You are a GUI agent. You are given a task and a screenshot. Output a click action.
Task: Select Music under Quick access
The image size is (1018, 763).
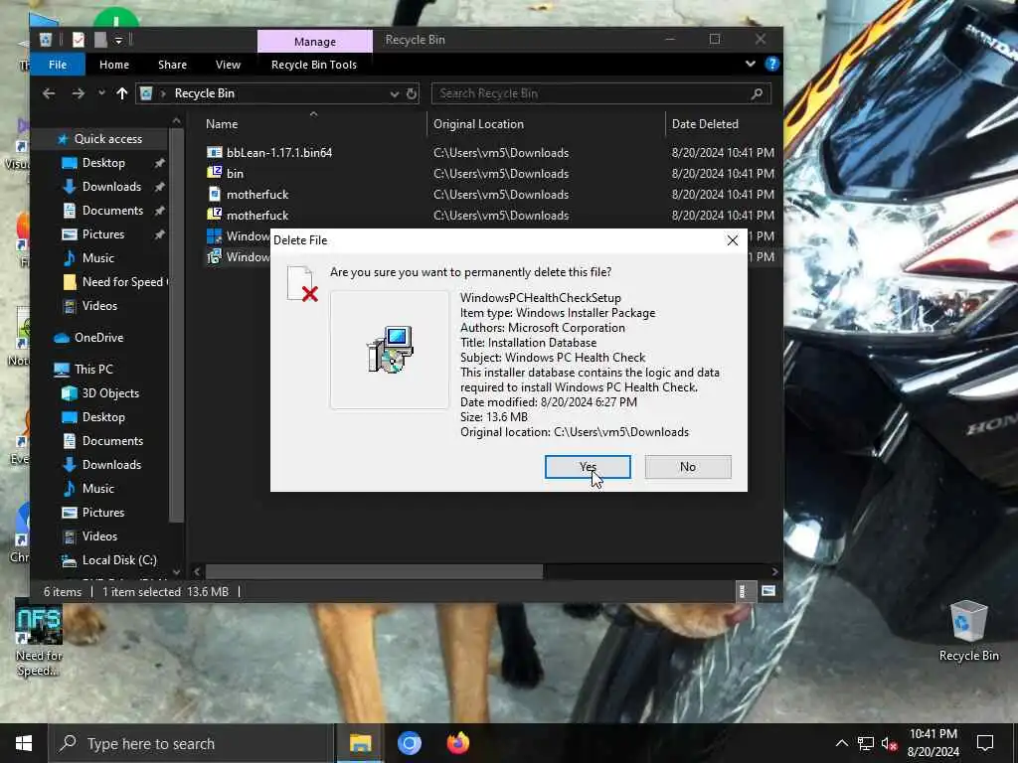point(98,258)
